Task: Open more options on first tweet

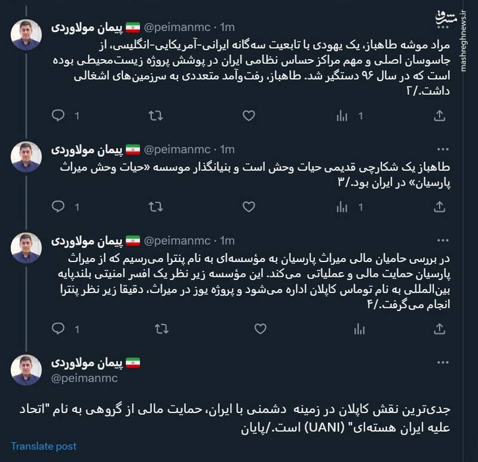Action: click(443, 27)
